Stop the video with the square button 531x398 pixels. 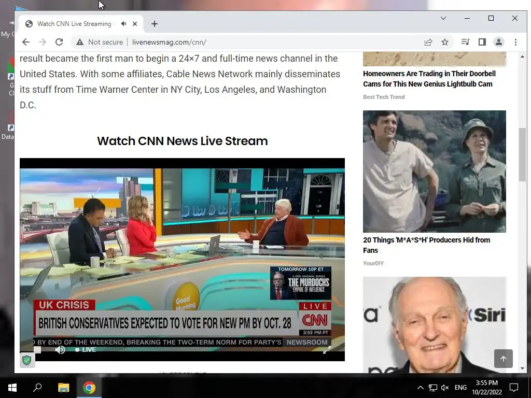37,350
